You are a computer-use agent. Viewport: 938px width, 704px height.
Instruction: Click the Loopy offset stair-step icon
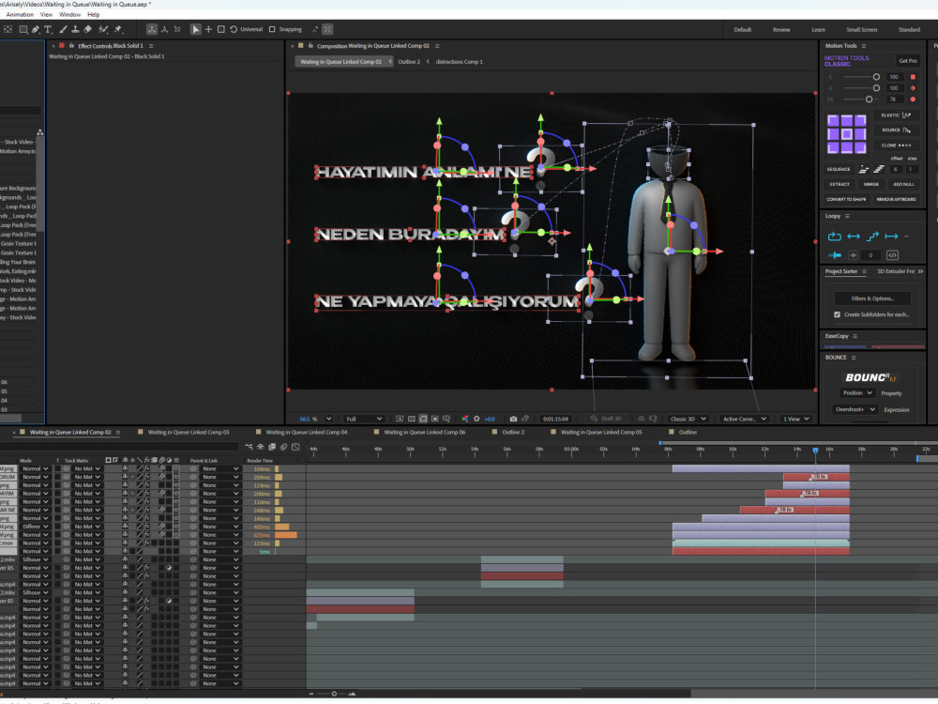tap(872, 236)
